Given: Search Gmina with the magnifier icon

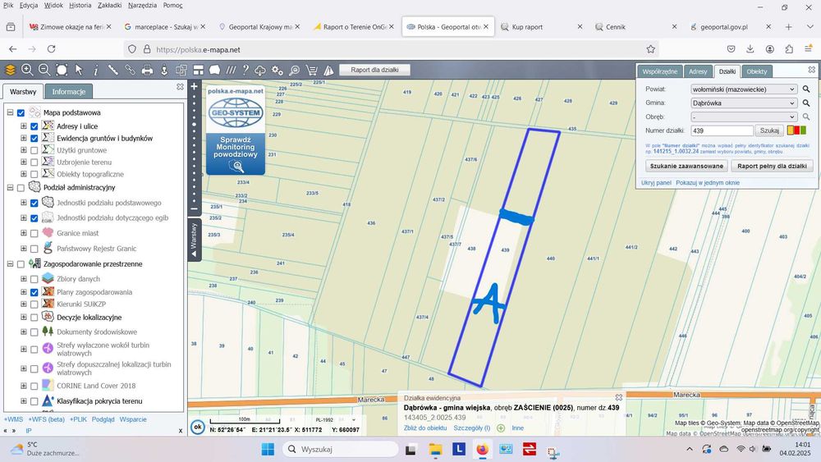Looking at the screenshot, I should click(806, 103).
